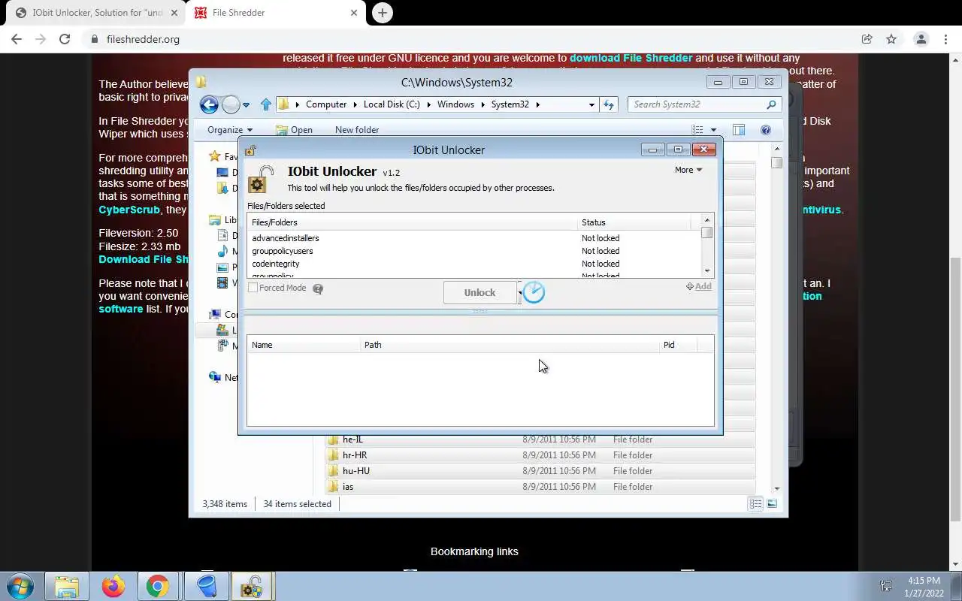
Task: Switch to details view icon in status bar
Action: click(x=756, y=503)
